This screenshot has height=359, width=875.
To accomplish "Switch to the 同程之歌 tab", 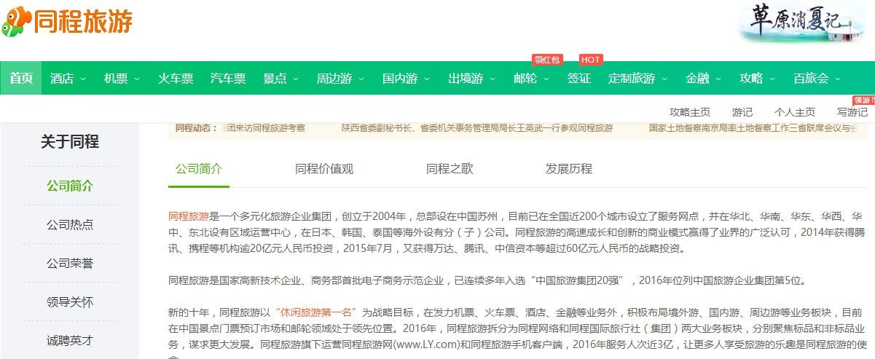I will (450, 169).
